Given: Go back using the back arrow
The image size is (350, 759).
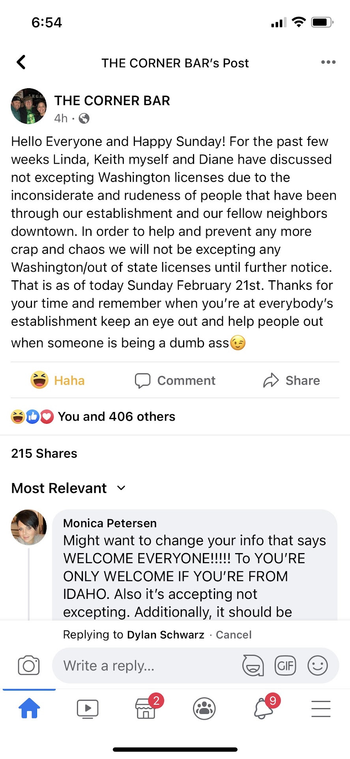Looking at the screenshot, I should coord(21,62).
